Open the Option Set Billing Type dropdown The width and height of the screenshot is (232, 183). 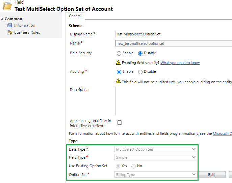[156, 175]
